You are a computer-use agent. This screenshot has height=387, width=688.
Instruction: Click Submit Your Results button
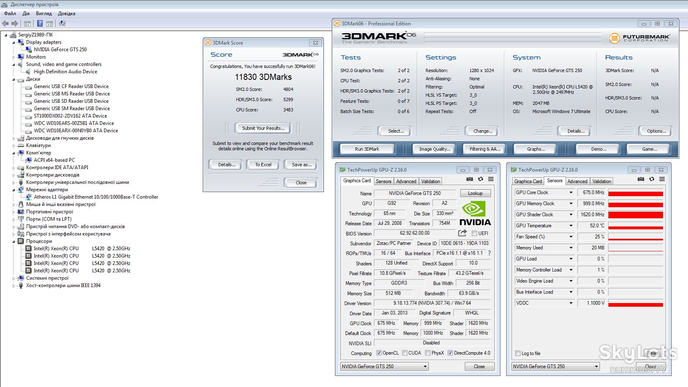pos(263,128)
